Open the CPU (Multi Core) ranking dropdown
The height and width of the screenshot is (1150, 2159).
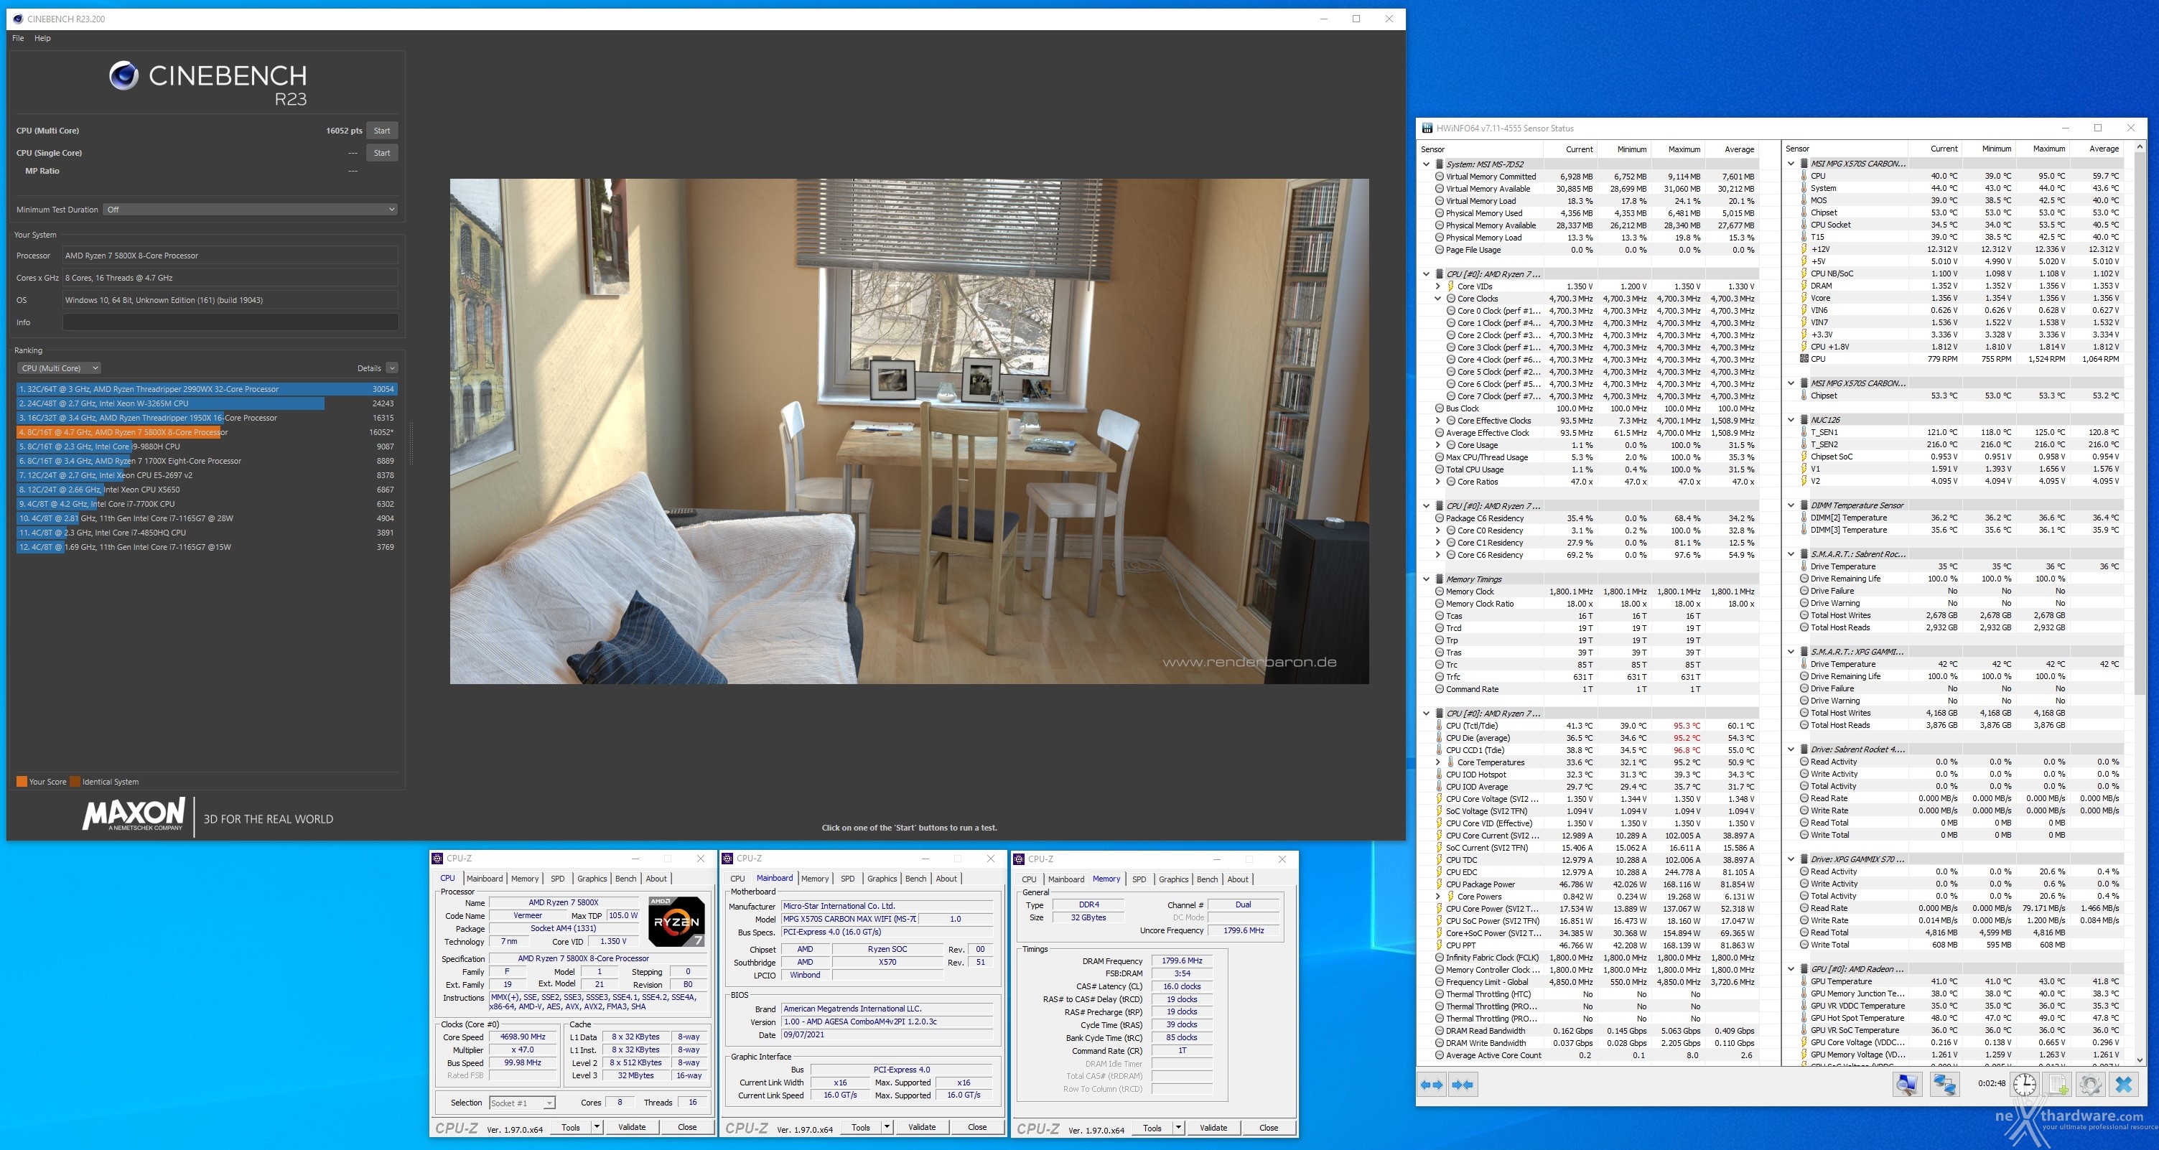tap(59, 368)
